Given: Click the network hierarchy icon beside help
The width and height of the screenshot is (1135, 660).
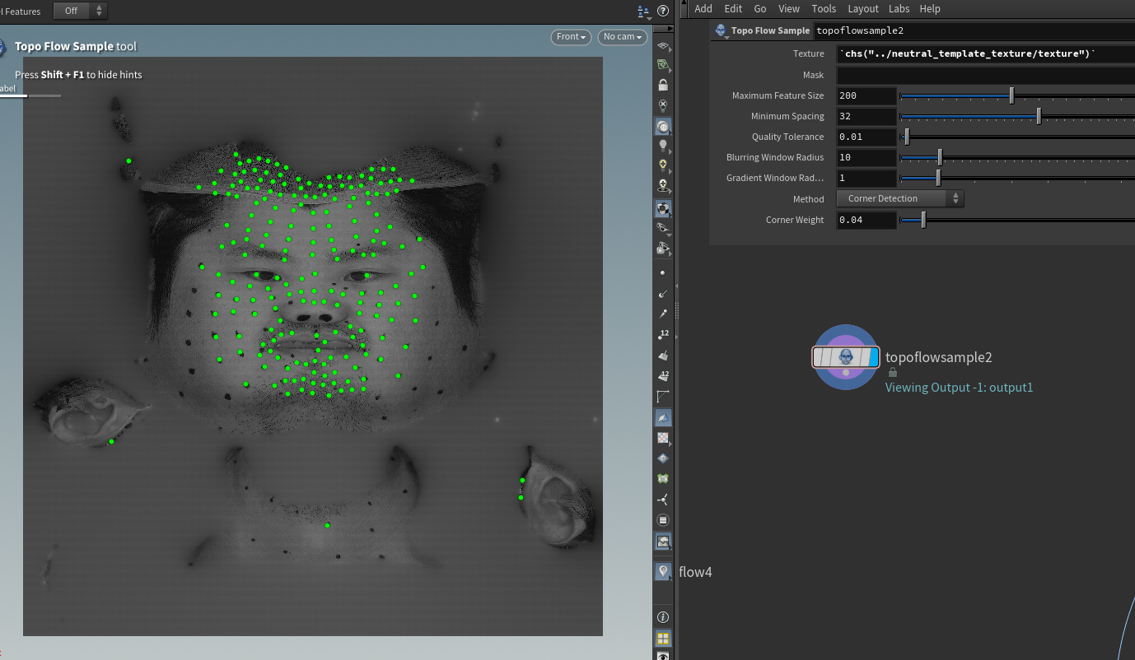Looking at the screenshot, I should 642,11.
